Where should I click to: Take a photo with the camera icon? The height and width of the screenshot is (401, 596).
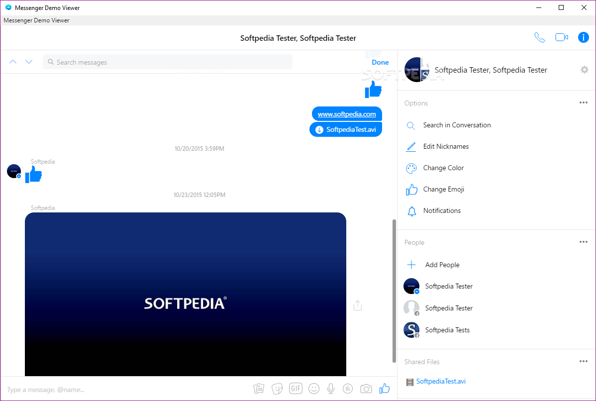click(366, 389)
